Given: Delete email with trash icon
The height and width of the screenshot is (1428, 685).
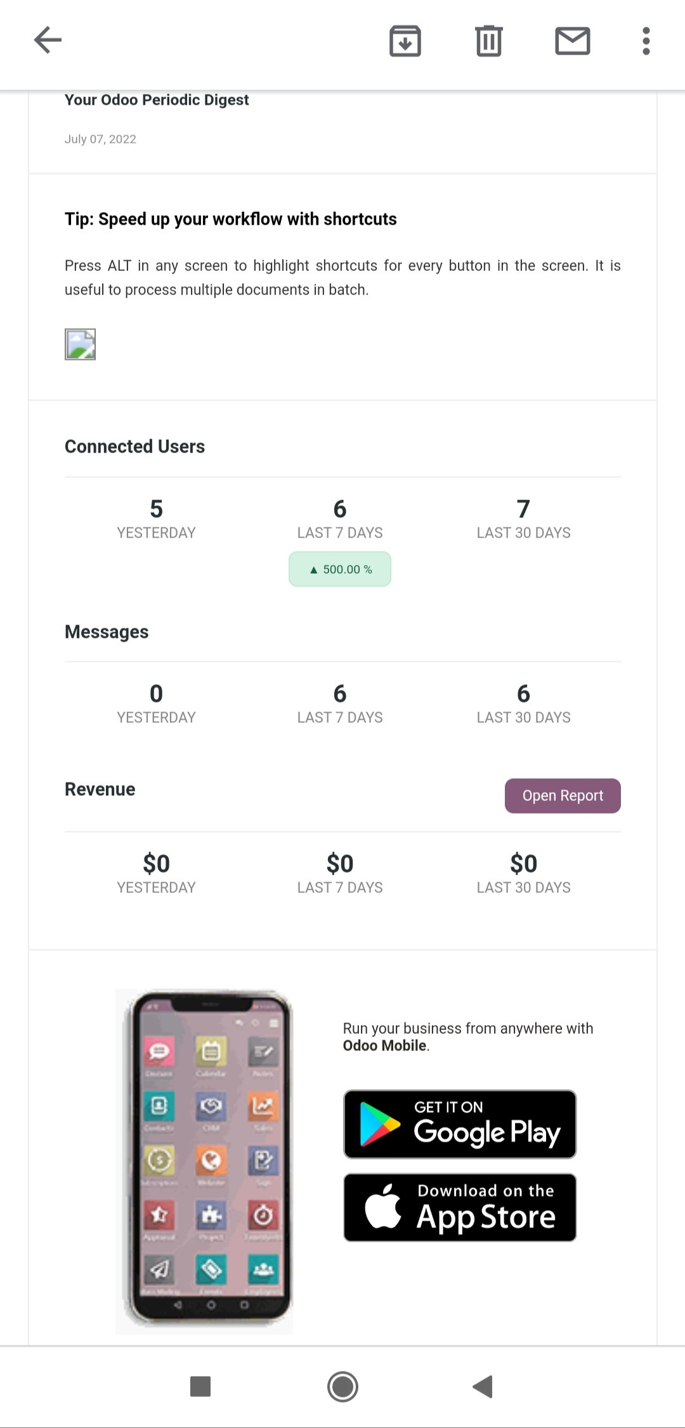Looking at the screenshot, I should [488, 41].
